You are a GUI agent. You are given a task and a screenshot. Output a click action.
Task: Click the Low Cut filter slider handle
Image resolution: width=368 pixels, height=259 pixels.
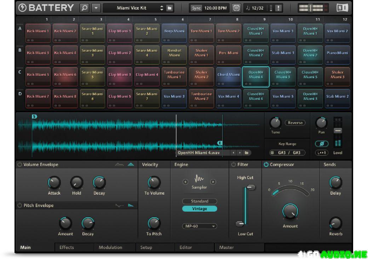240,224
